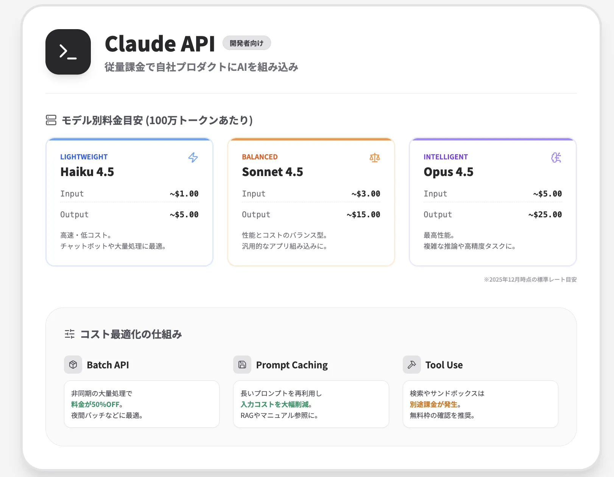Click the brain icon on the Opus card
Screen dimensions: 614x477
coord(556,157)
